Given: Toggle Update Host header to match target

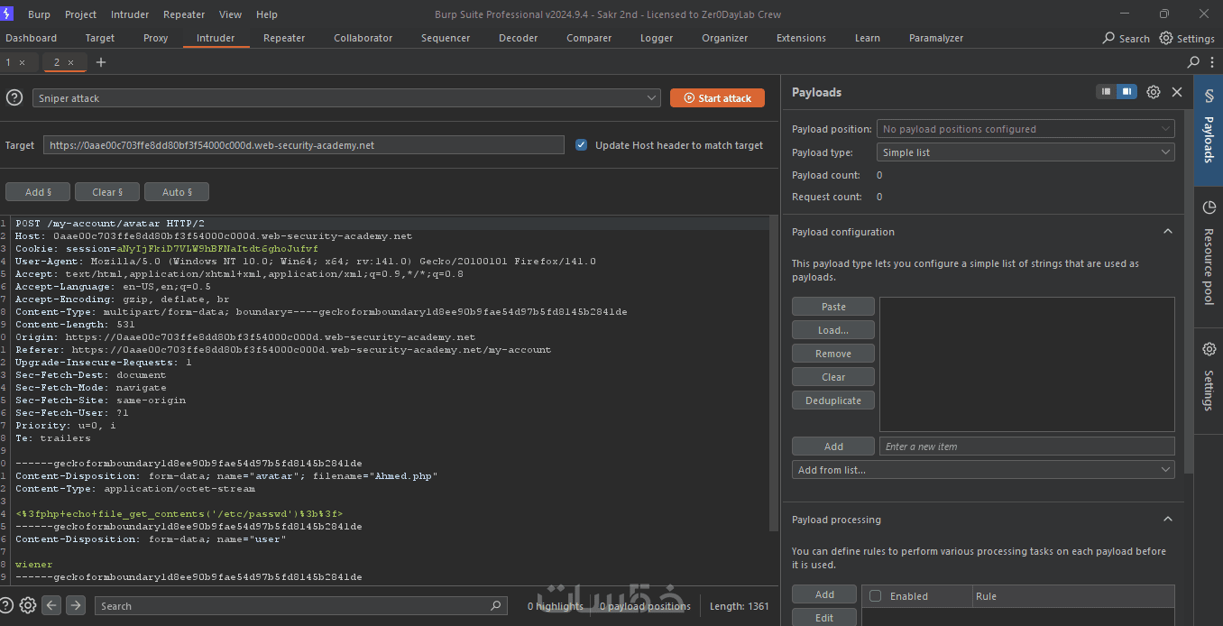Looking at the screenshot, I should tap(582, 145).
